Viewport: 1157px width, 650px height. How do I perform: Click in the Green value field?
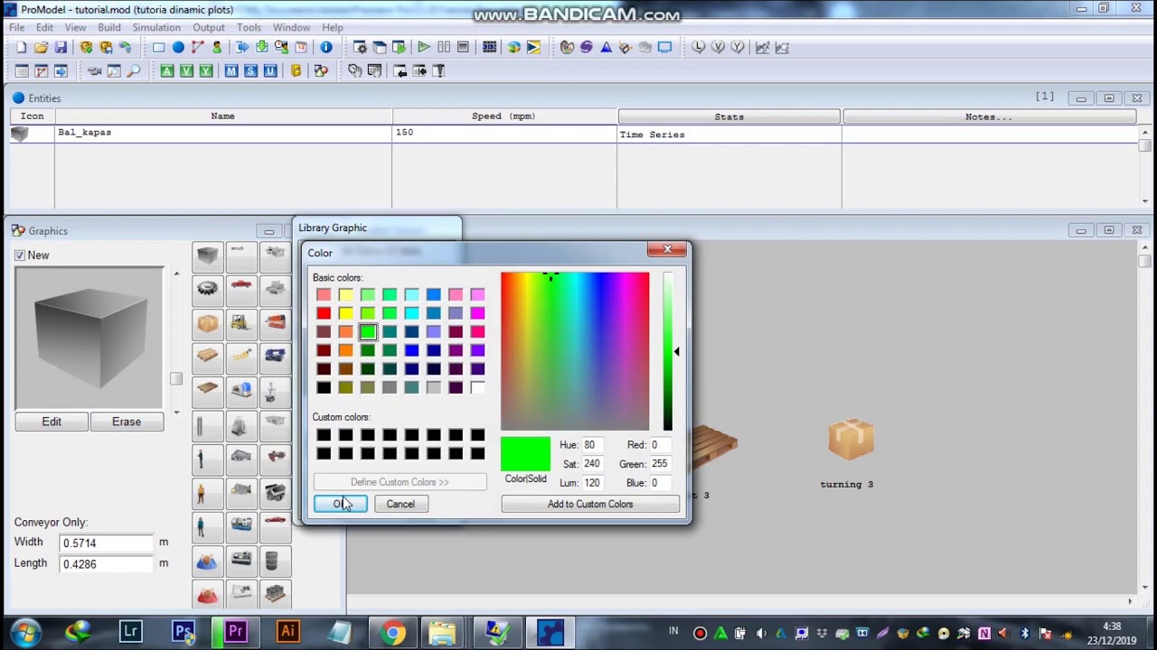click(661, 464)
